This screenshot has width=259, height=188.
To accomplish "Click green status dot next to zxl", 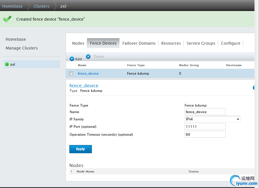I will [7, 64].
